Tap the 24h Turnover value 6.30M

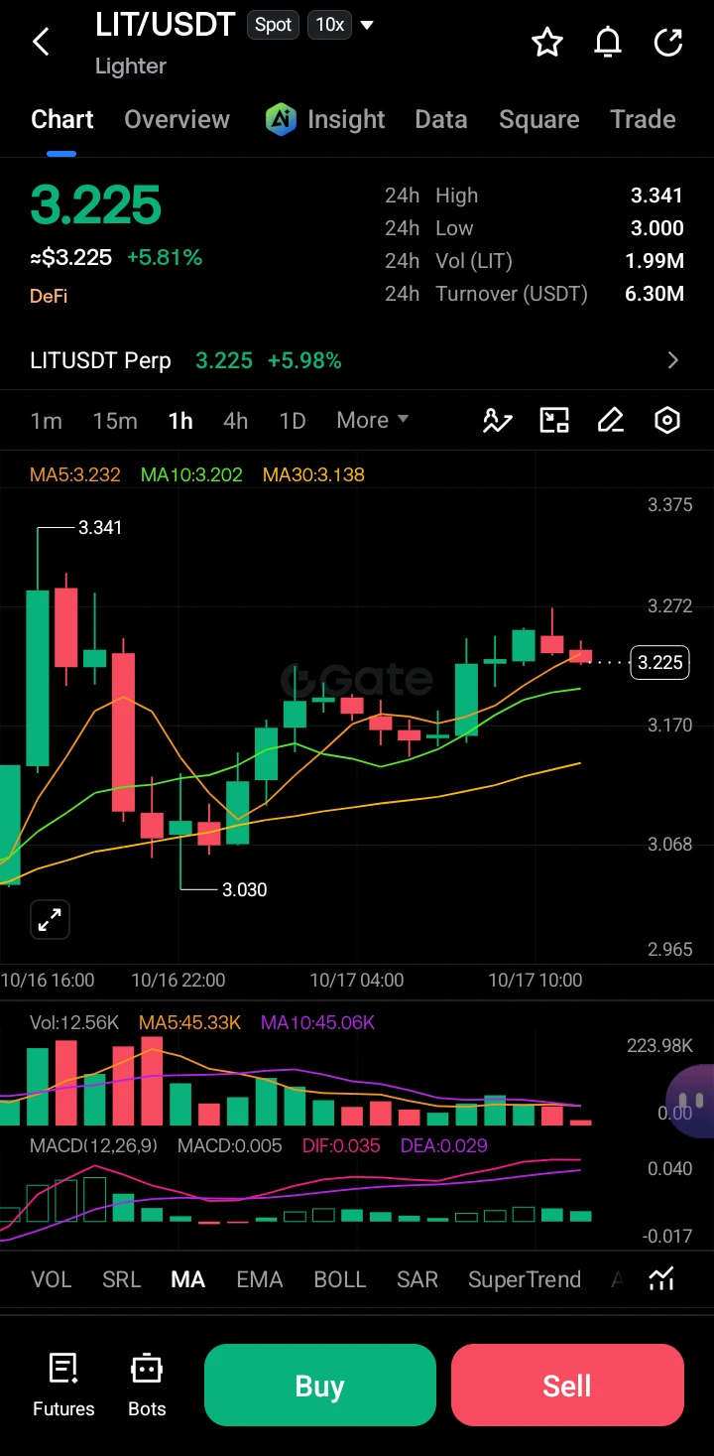pyautogui.click(x=654, y=294)
